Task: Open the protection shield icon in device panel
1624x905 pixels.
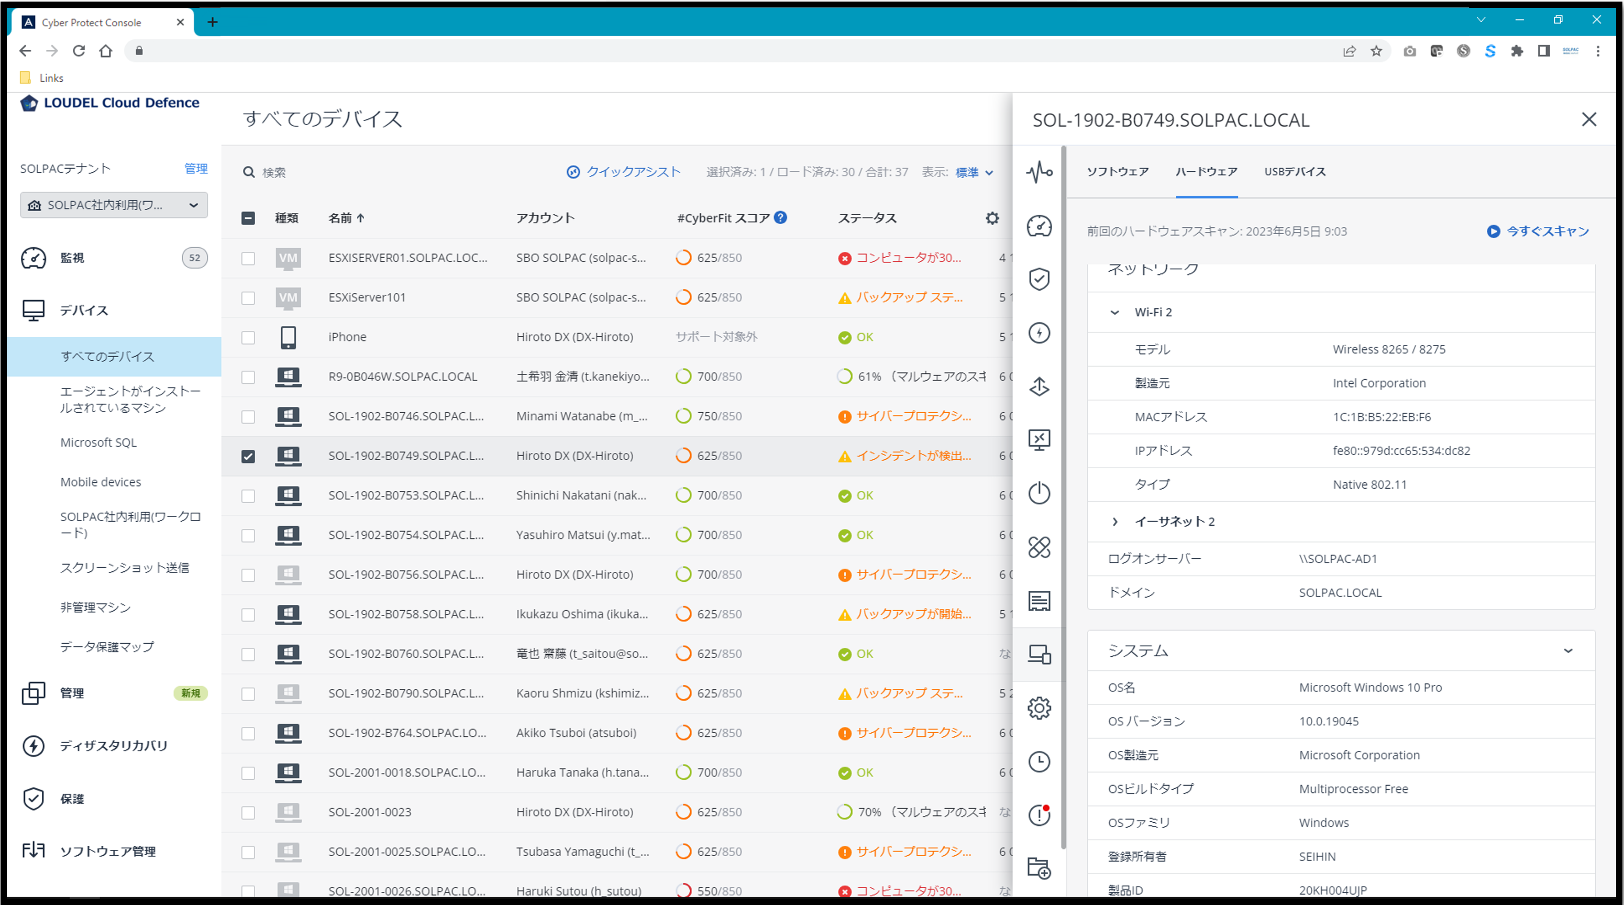Action: 1039,279
